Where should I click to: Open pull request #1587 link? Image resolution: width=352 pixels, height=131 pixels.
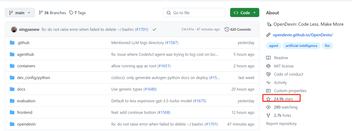tap(172, 43)
